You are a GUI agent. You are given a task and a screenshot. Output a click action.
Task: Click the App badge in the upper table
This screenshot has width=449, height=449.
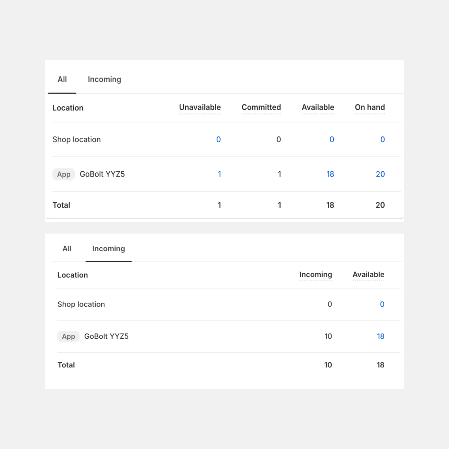coord(64,174)
